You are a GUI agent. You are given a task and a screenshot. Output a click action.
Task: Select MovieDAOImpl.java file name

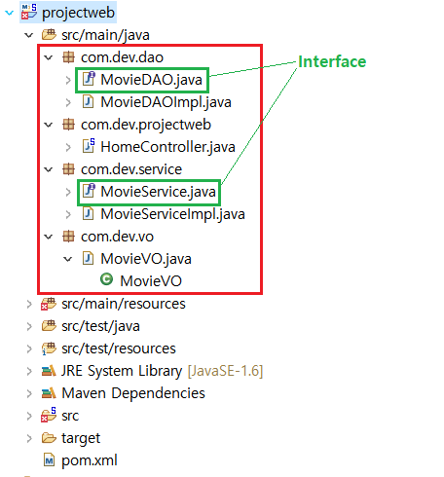coord(166,102)
